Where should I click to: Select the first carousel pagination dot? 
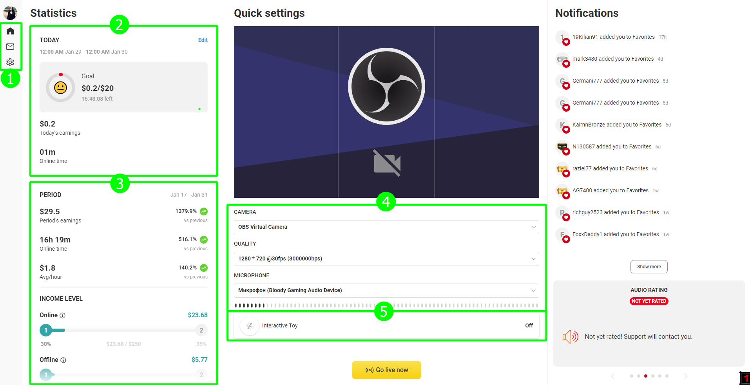pyautogui.click(x=631, y=376)
